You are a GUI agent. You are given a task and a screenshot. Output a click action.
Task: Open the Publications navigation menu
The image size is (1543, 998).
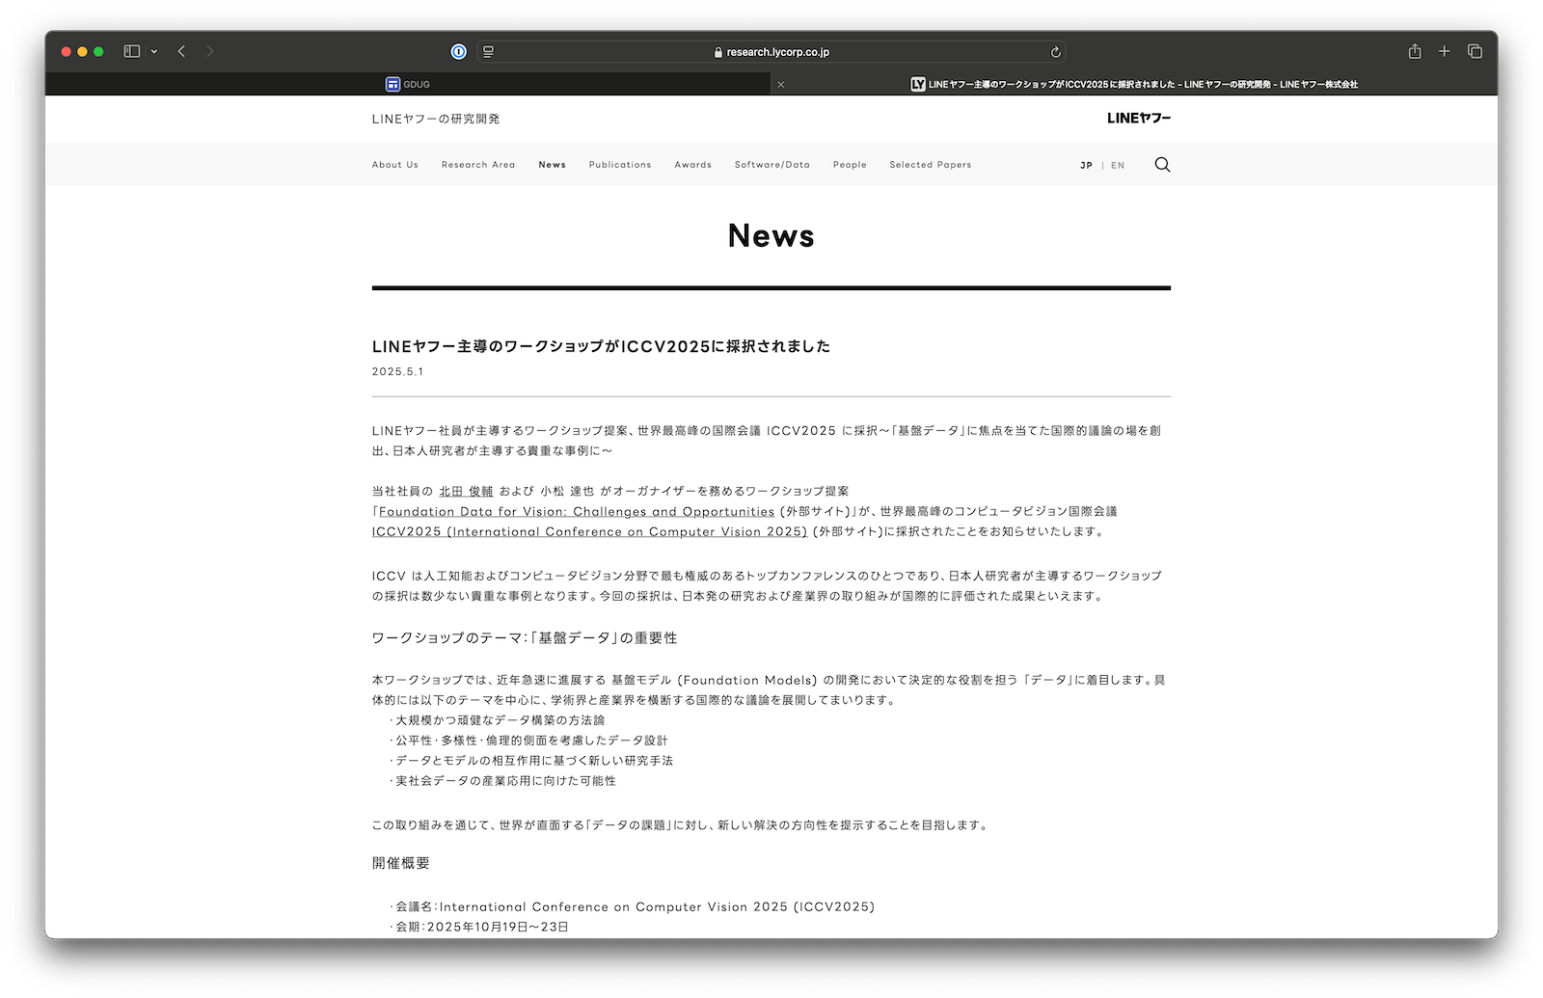(619, 165)
